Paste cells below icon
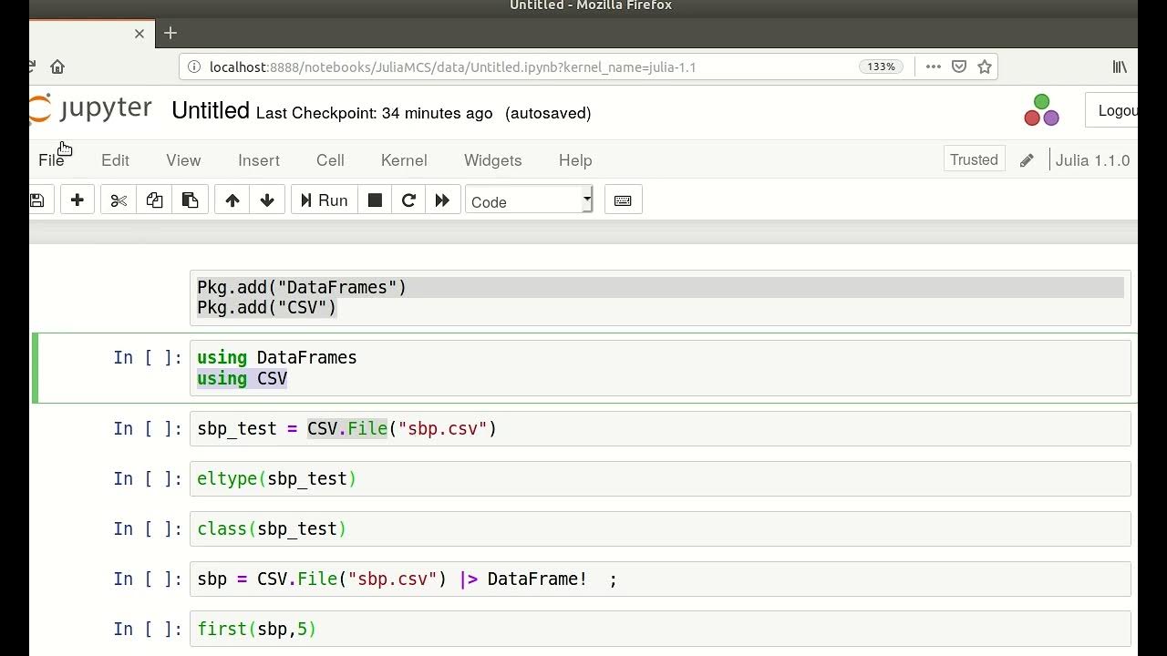This screenshot has height=656, width=1167. [190, 200]
